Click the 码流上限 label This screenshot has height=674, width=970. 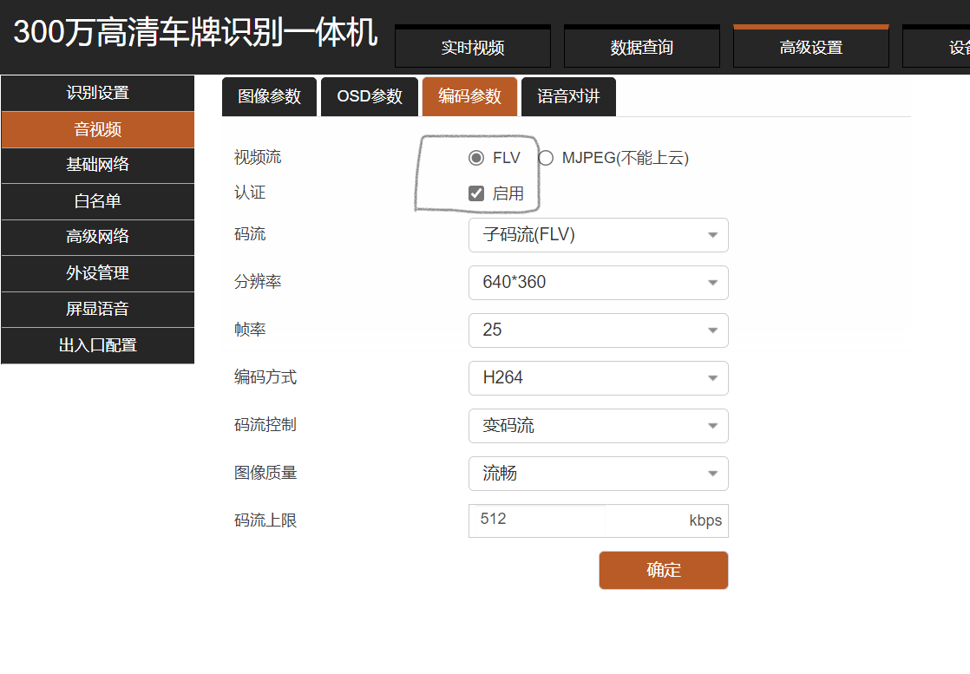265,520
